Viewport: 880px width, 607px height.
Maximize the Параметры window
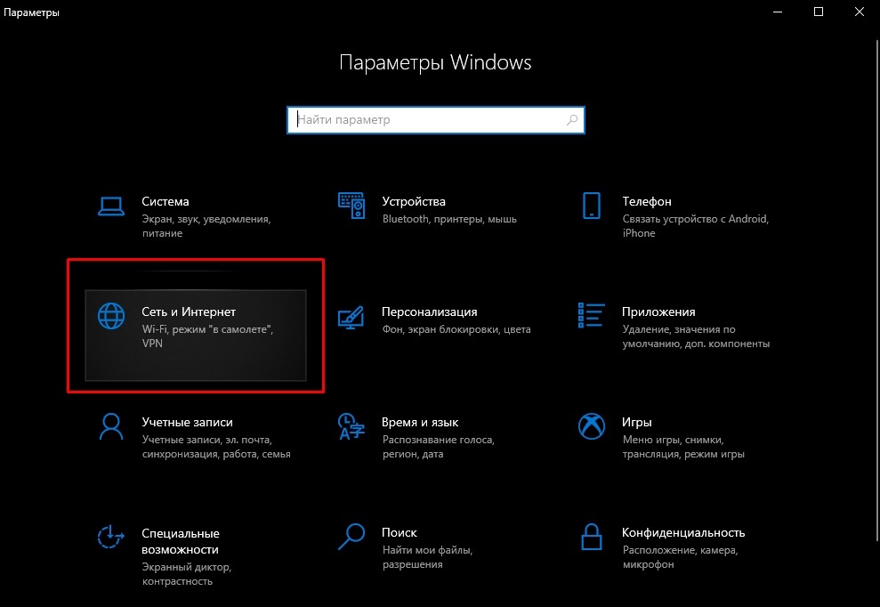[819, 12]
